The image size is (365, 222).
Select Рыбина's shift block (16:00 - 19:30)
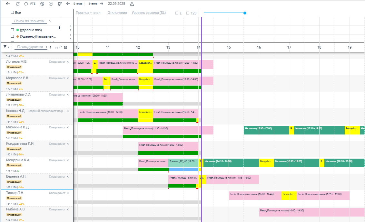[x=312, y=212]
